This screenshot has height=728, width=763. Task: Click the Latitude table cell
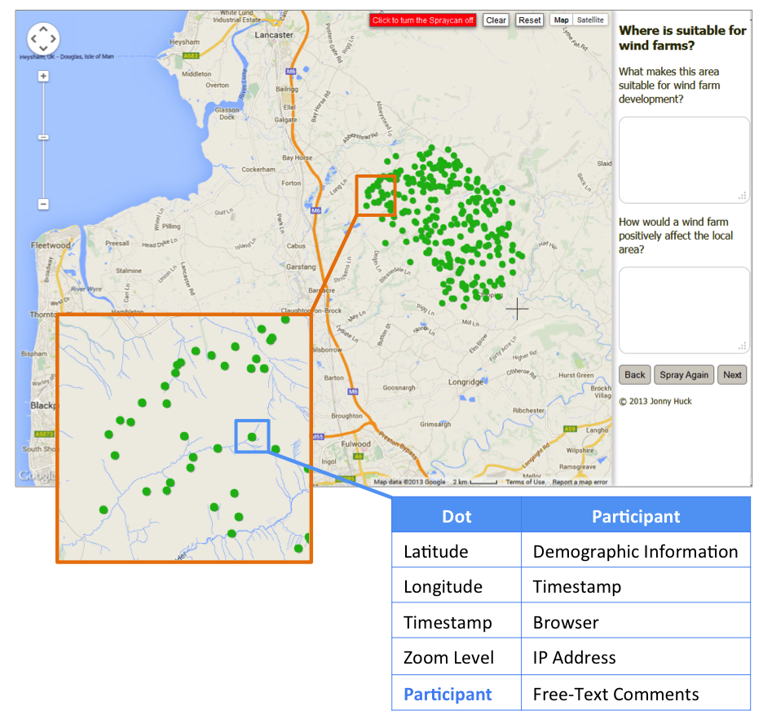pos(456,551)
